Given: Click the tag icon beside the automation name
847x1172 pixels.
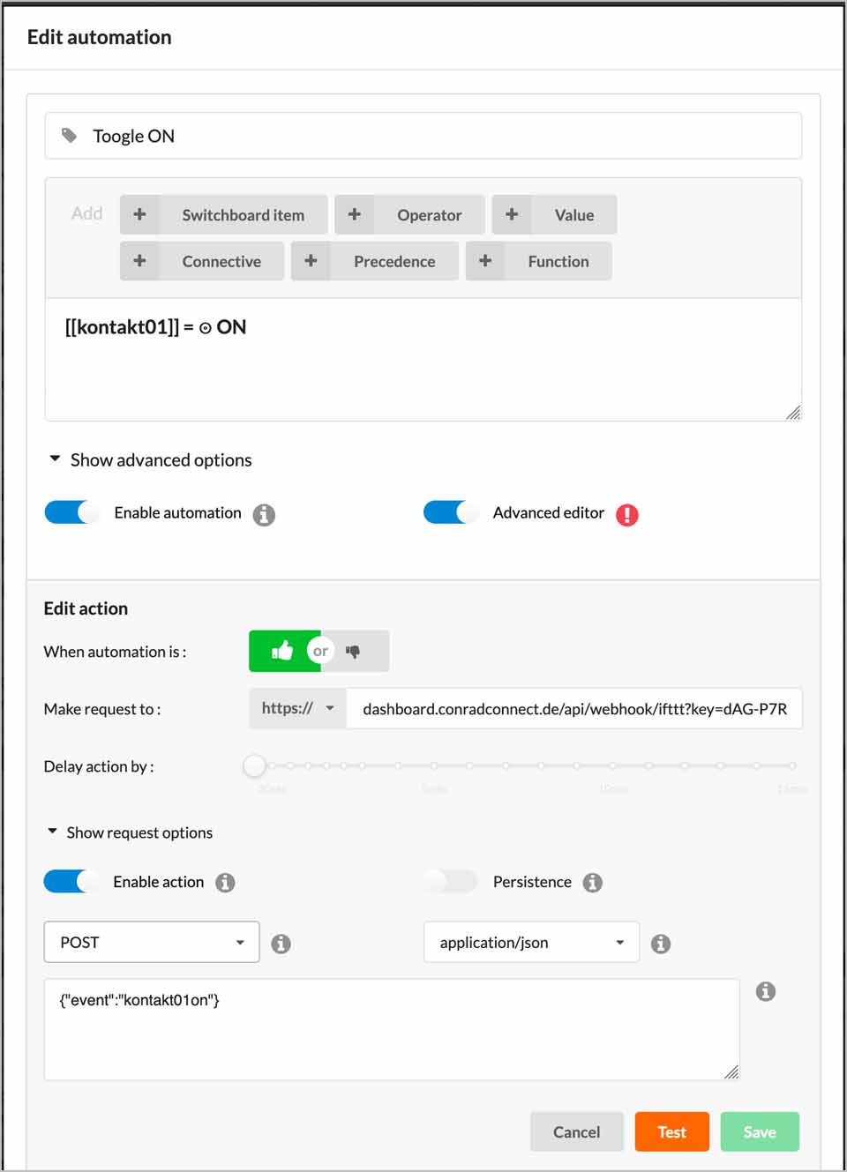Looking at the screenshot, I should click(69, 136).
